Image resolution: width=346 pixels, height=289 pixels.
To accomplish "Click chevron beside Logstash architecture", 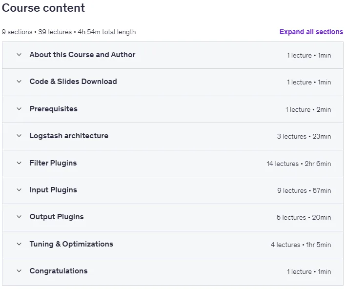I will point(19,136).
